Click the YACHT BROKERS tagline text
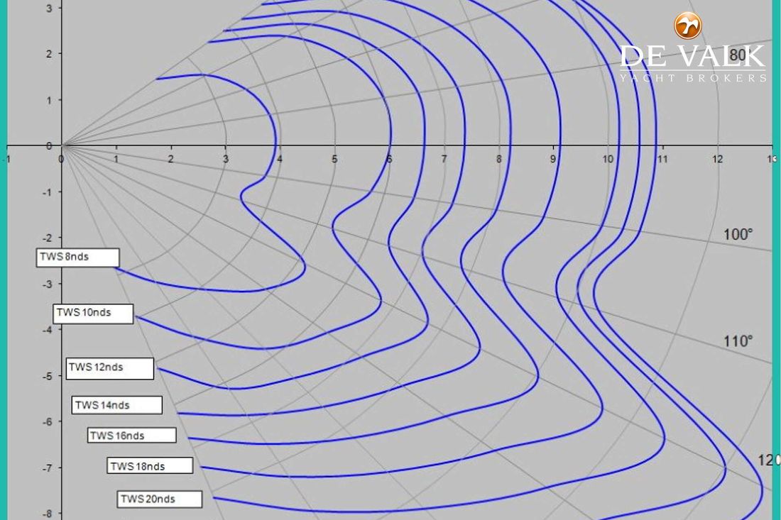Image resolution: width=781 pixels, height=520 pixels. [x=692, y=77]
